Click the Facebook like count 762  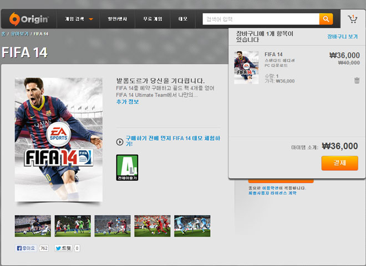[44, 248]
